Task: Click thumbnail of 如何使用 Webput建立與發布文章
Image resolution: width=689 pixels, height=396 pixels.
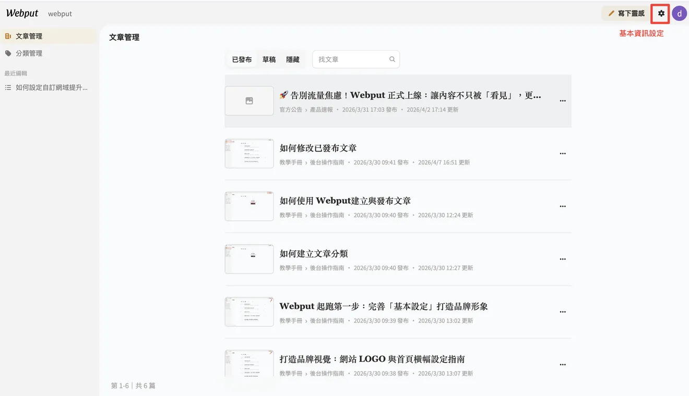Action: coord(249,206)
